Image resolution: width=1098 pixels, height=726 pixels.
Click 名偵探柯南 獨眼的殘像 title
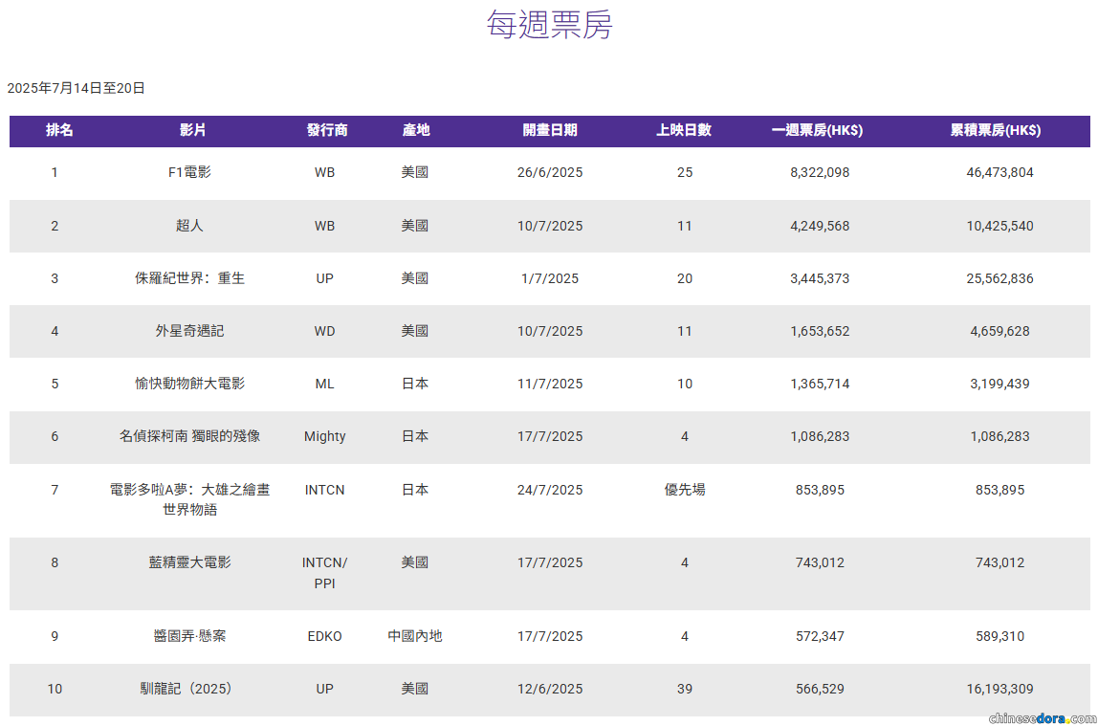(x=189, y=436)
